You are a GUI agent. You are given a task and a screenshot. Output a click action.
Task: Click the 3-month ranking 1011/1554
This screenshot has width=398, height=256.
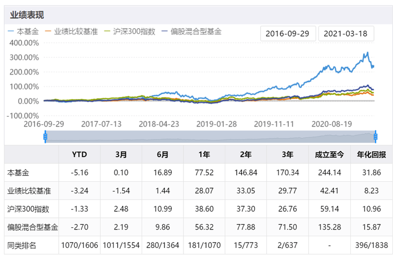121,245
